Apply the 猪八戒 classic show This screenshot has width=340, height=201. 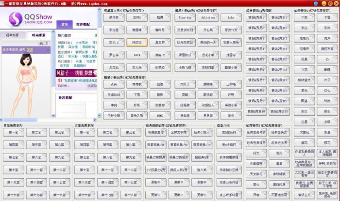202,170
